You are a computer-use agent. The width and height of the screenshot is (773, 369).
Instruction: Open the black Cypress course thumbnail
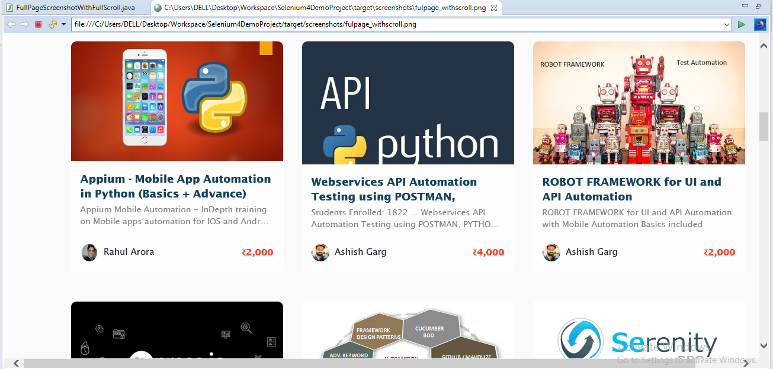(177, 330)
